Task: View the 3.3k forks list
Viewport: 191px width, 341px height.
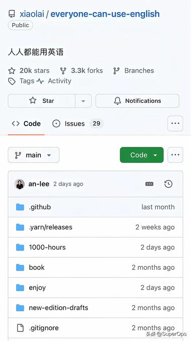Action: click(87, 71)
